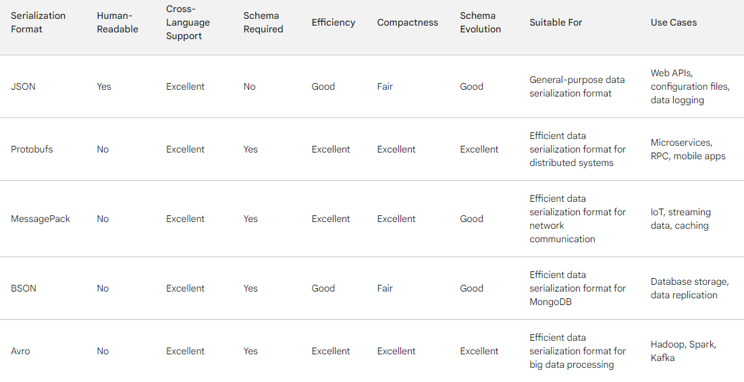
Task: Click the Use Cases column header
Action: click(x=674, y=22)
